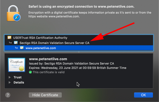Click the Sectigo RSA certificate icon
This screenshot has height=102, width=159.
[16, 43]
